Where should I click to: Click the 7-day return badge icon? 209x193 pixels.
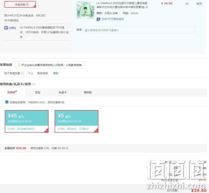(98, 19)
